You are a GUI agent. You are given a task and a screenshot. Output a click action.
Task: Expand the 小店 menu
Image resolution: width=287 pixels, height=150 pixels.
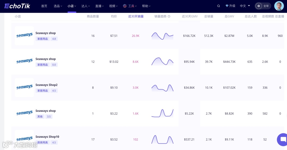[x=72, y=6]
